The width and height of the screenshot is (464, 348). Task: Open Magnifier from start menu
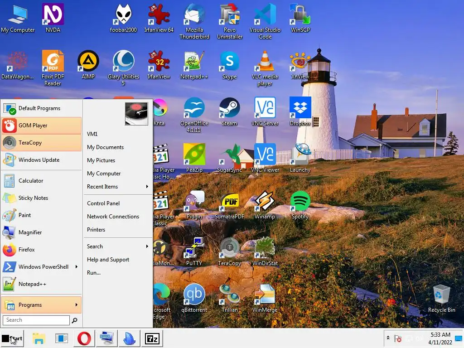point(41,232)
